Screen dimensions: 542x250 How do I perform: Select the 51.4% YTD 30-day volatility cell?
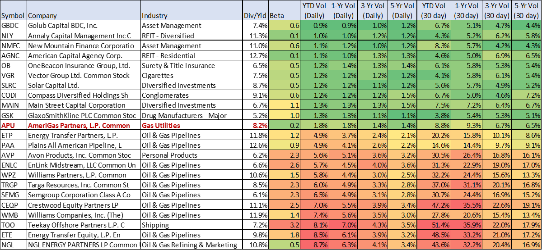[435, 225]
